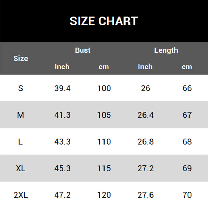Click the Inch subheader under Bust
Image resolution: width=208 pixels, height=208 pixels.
coord(62,67)
